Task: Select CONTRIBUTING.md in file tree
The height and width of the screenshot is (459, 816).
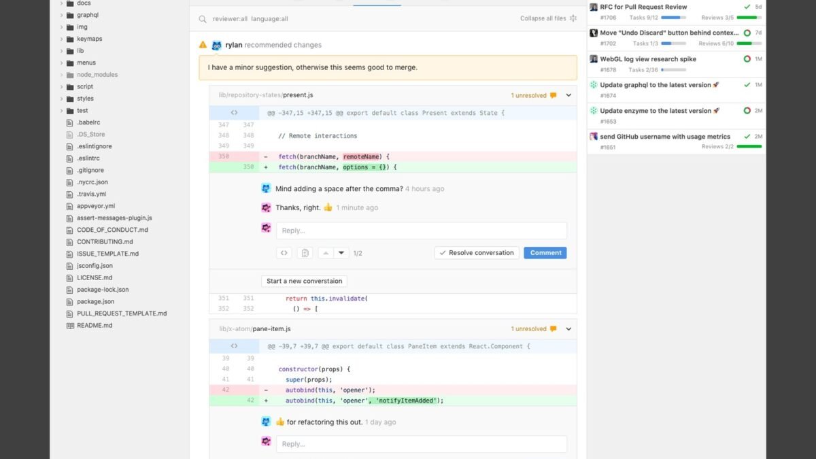Action: pyautogui.click(x=105, y=241)
